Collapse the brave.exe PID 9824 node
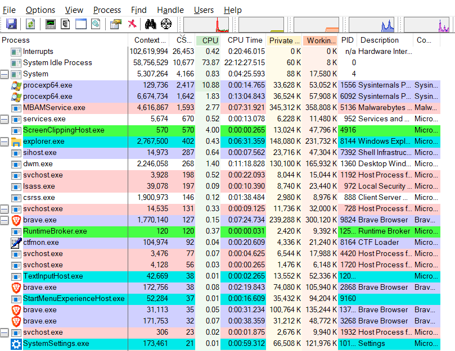 pyautogui.click(x=4, y=220)
